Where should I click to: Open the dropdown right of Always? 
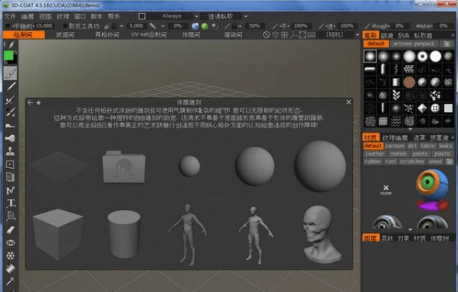click(224, 16)
